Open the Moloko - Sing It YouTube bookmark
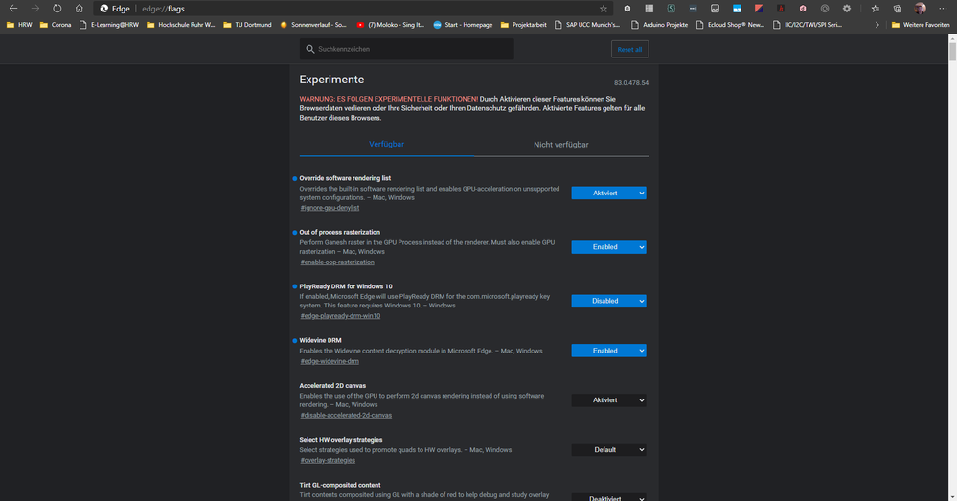 coord(390,25)
